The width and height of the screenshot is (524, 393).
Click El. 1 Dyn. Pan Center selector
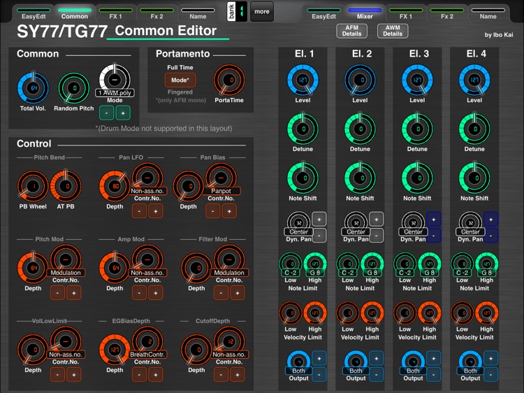coord(298,224)
